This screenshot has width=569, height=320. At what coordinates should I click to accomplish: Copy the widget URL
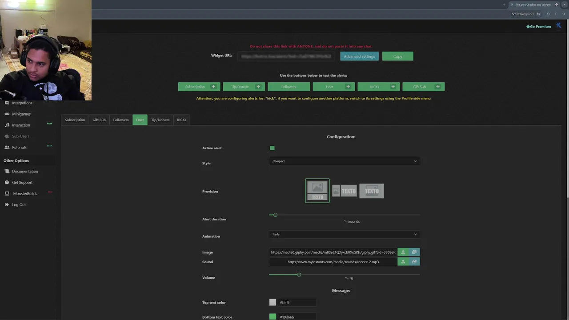(x=398, y=56)
